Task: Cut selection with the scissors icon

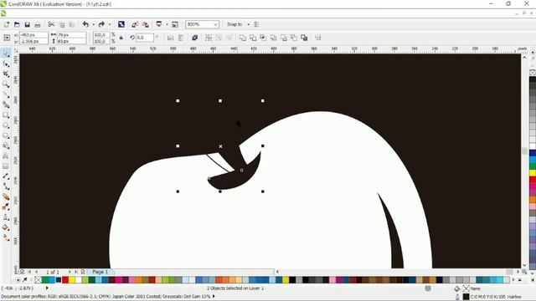Action: tap(51, 24)
